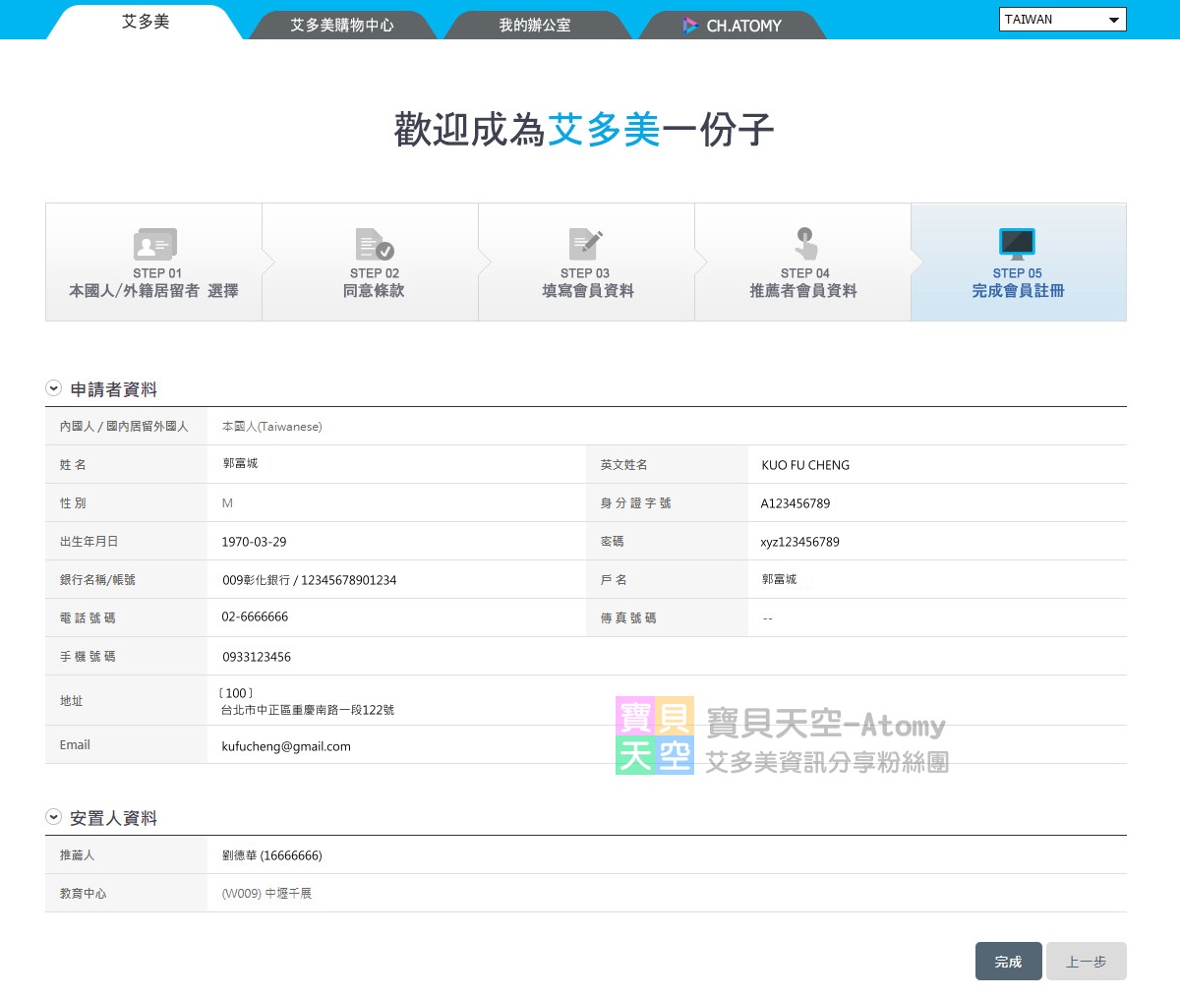Click password value xyz123456789
Viewport: 1180px width, 997px height.
799,542
